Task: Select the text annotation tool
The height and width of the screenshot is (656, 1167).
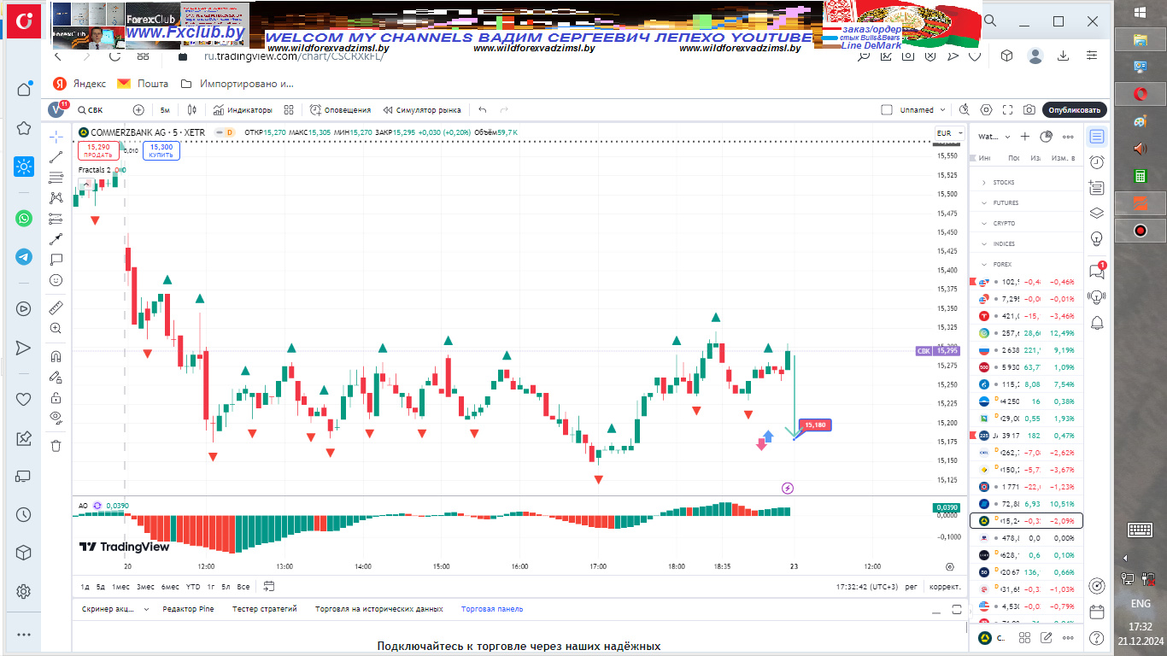Action: (56, 260)
